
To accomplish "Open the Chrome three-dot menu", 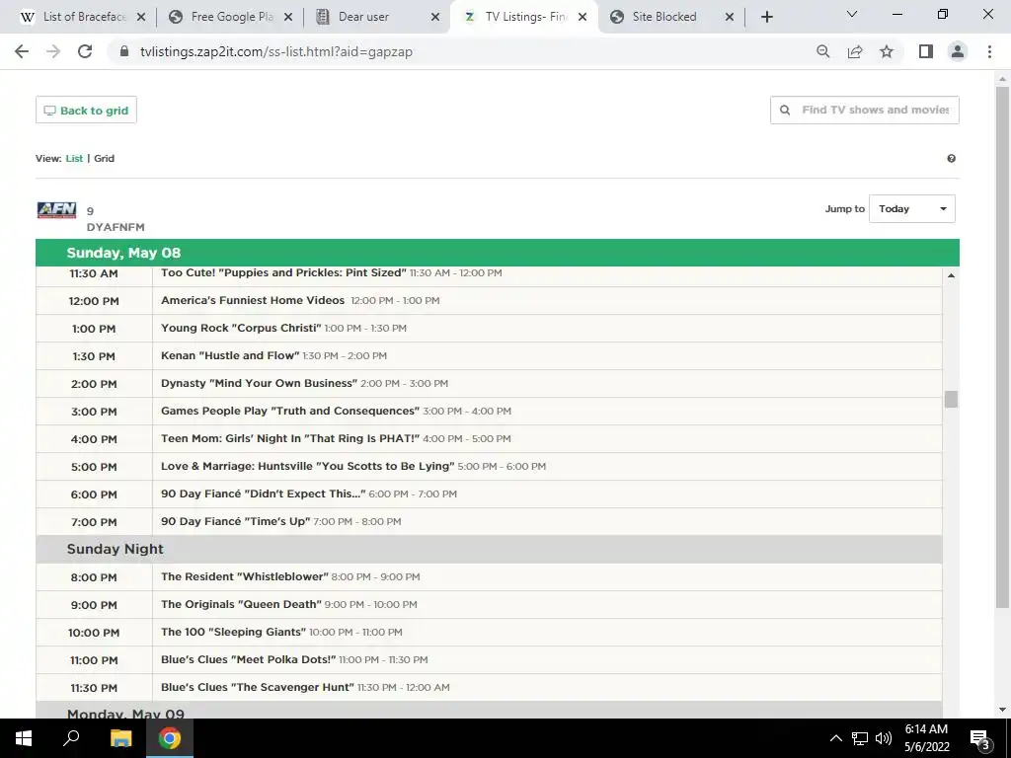I will pos(989,51).
